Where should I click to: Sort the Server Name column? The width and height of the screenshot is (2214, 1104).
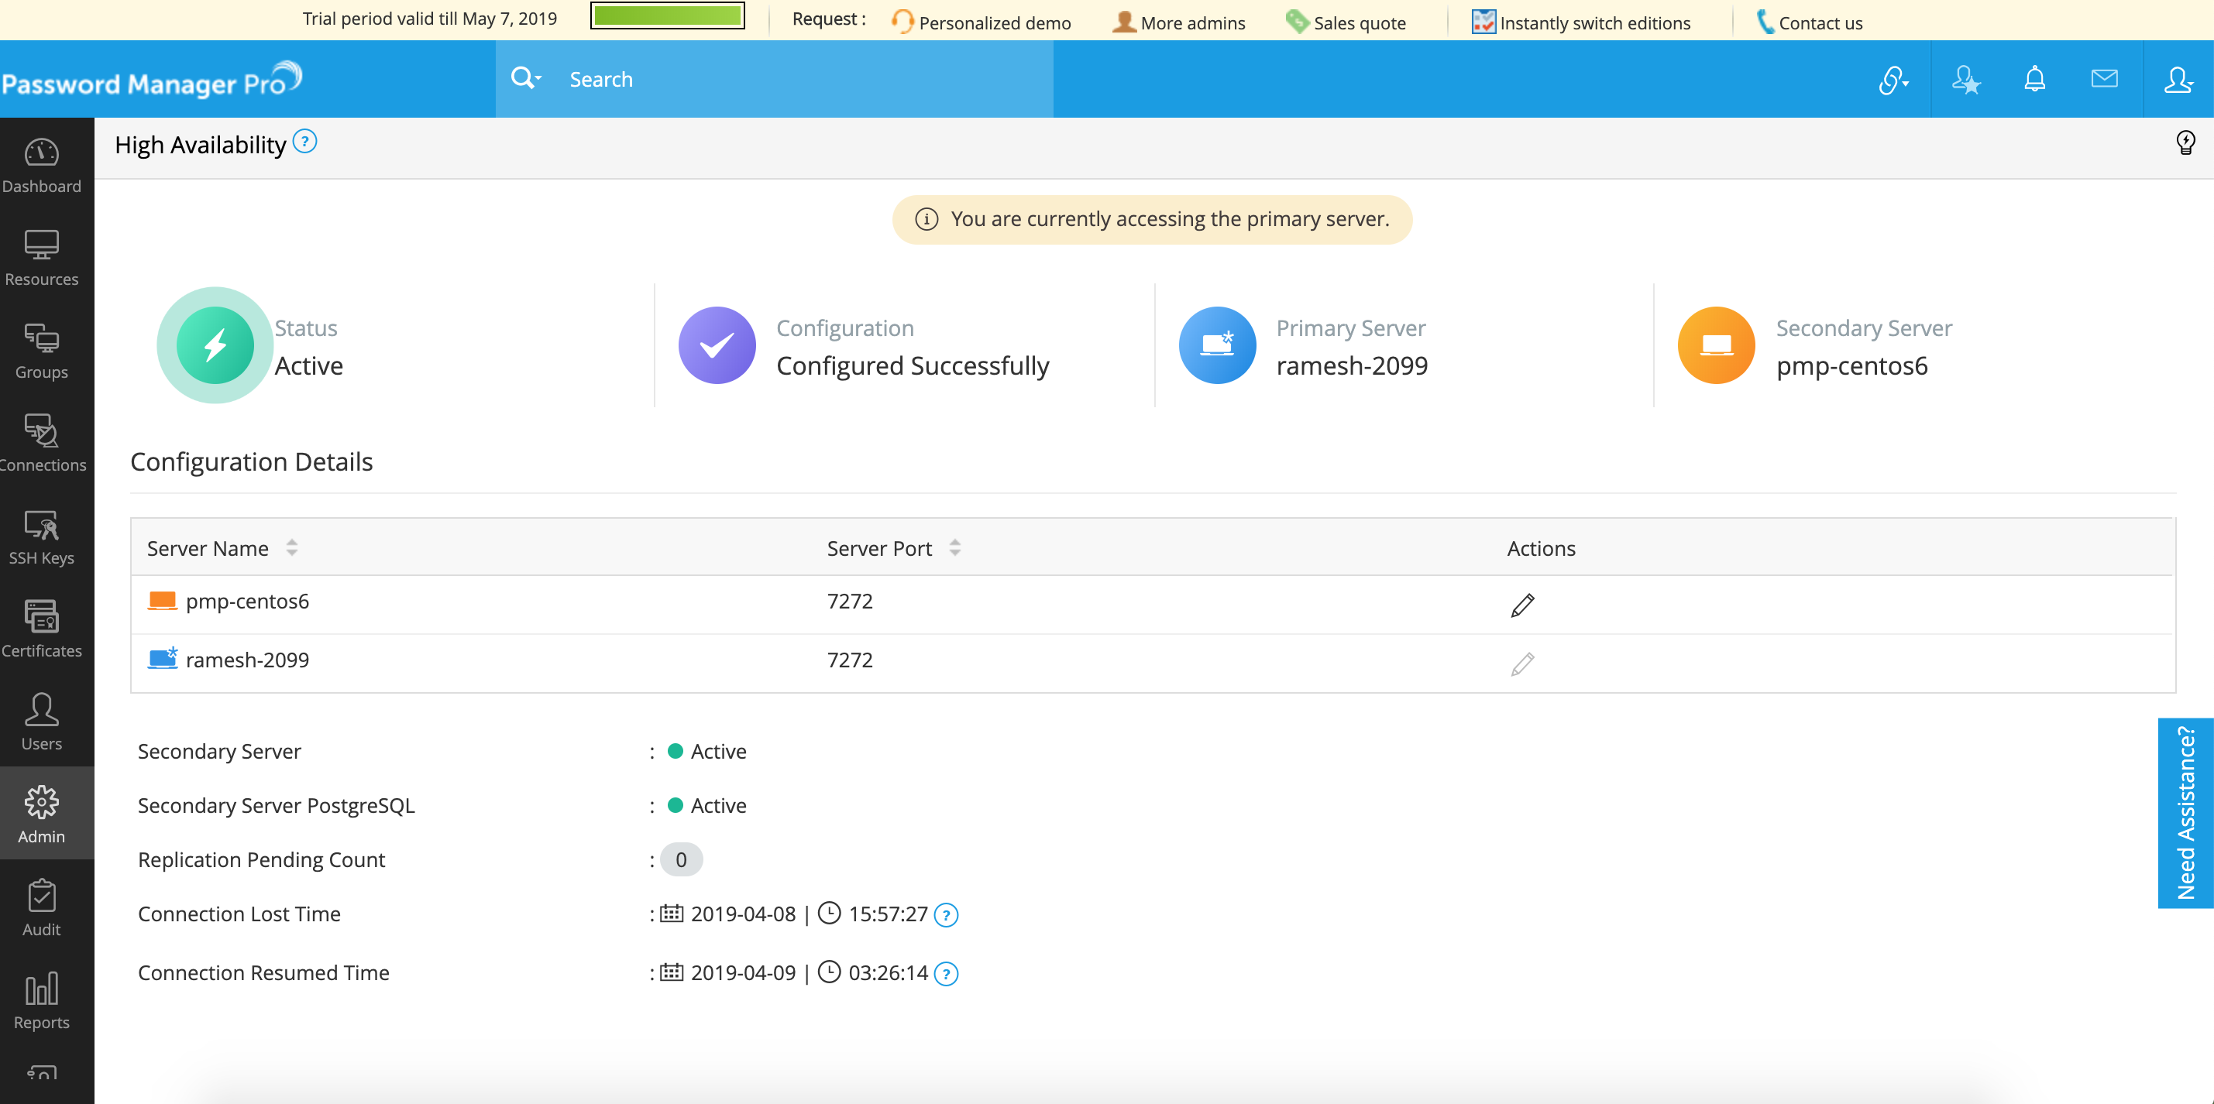pos(291,547)
